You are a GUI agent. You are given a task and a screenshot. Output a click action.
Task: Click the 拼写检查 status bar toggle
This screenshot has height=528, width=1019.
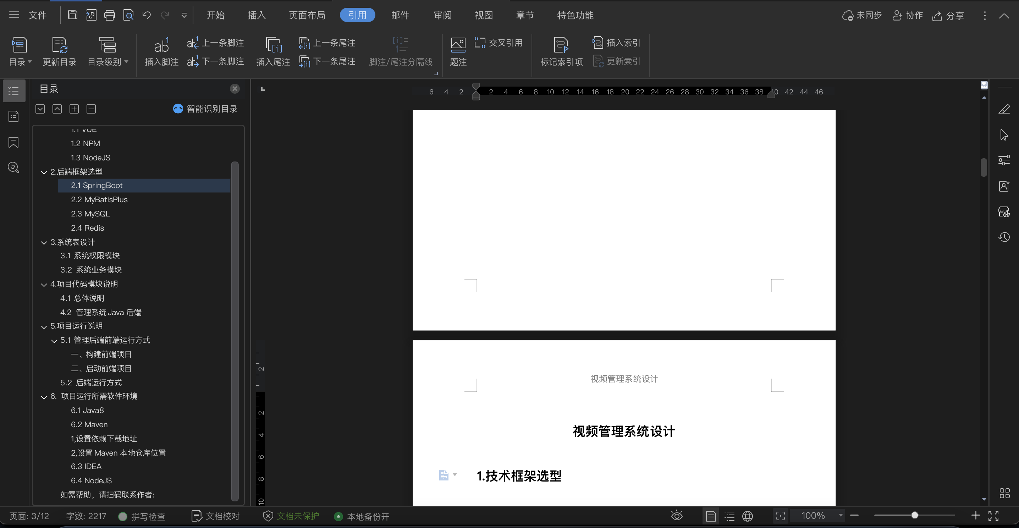tap(144, 516)
